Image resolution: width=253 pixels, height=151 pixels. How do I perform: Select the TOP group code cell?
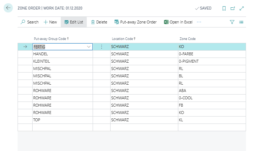pos(63,120)
